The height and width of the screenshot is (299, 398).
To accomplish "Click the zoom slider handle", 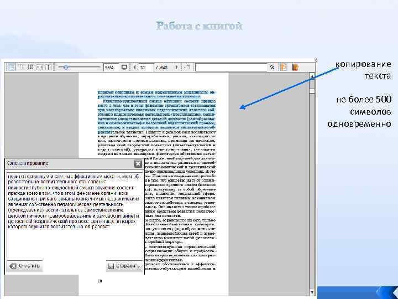I will (x=66, y=67).
